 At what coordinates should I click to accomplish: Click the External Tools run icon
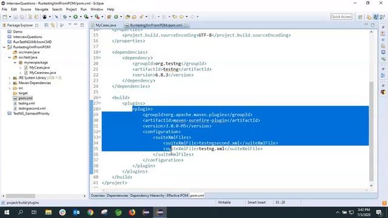click(97, 17)
